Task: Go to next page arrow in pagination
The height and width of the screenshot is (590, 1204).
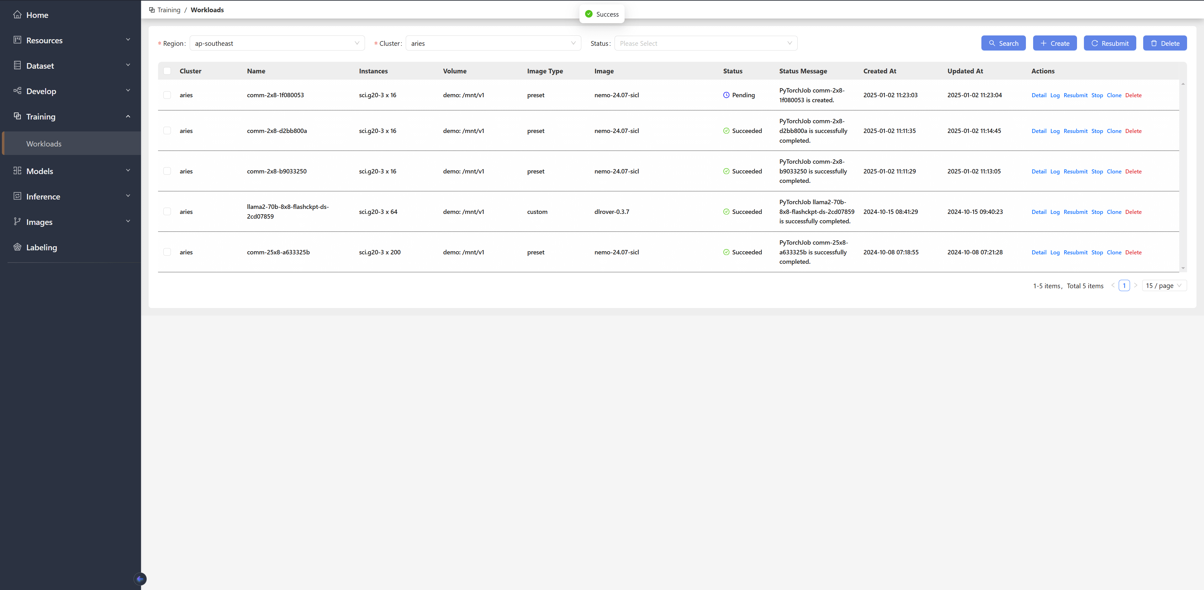Action: coord(1136,286)
